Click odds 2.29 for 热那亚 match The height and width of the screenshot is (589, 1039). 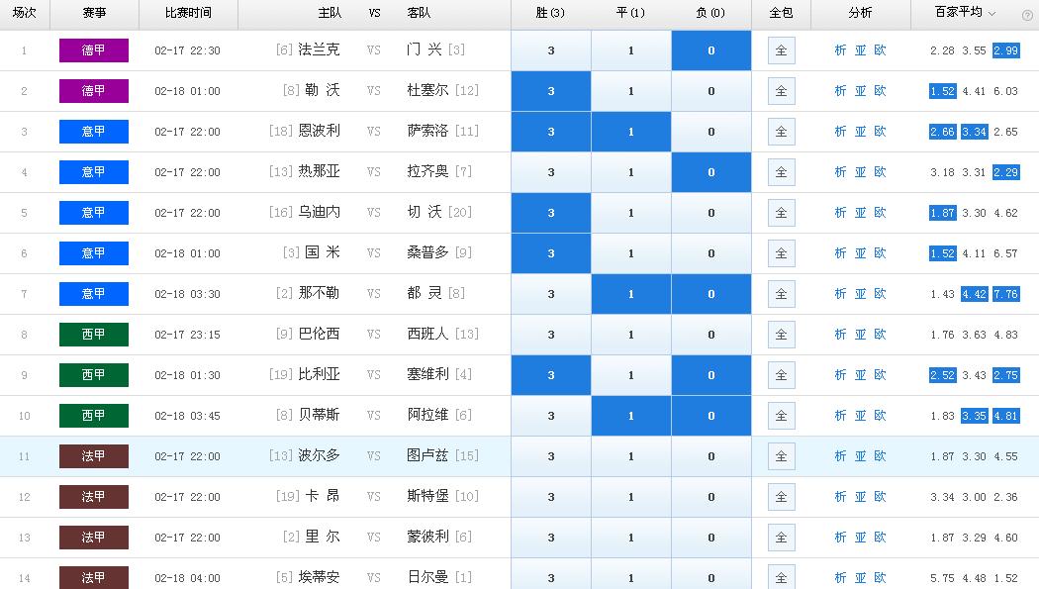point(1006,172)
